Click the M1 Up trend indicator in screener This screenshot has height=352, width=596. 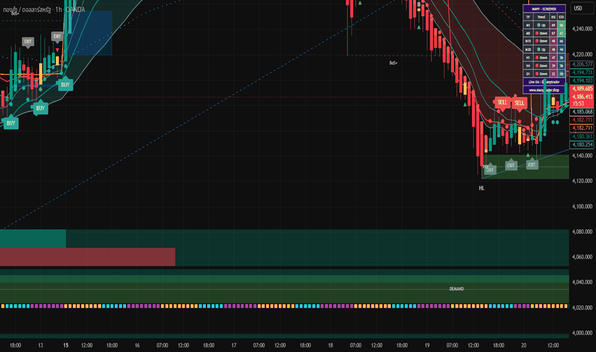pyautogui.click(x=541, y=25)
